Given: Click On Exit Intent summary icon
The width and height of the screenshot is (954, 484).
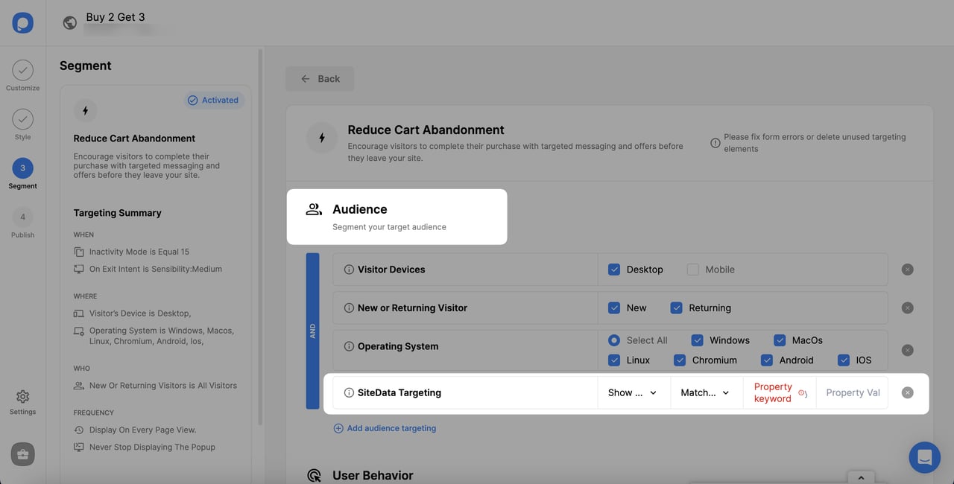Looking at the screenshot, I should tap(79, 269).
